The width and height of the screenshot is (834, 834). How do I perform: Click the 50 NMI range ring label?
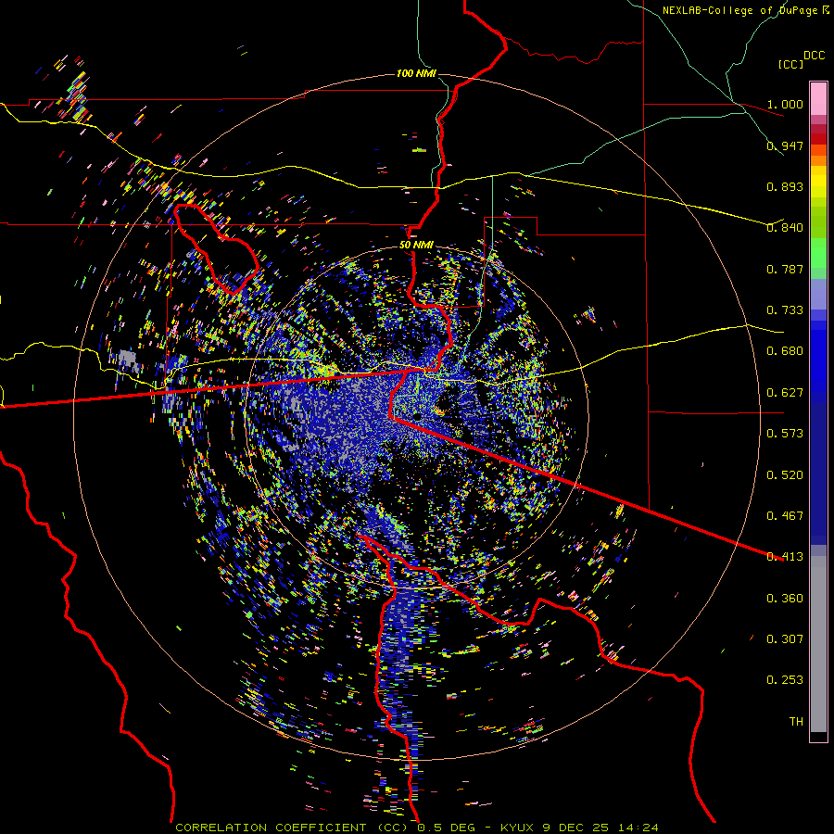tap(416, 245)
